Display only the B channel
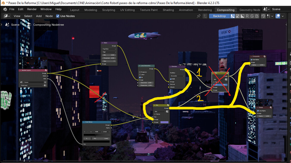 pyautogui.click(x=257, y=16)
